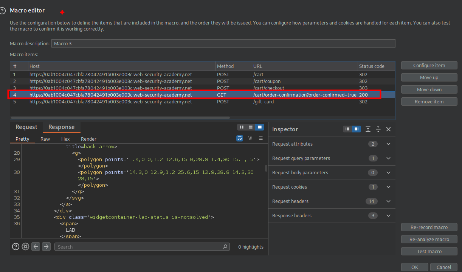Open search settings gear in response viewer
Viewport: 462px width, 272px height.
[x=25, y=247]
